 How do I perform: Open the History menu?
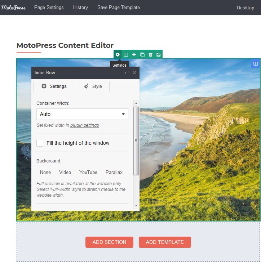point(80,8)
